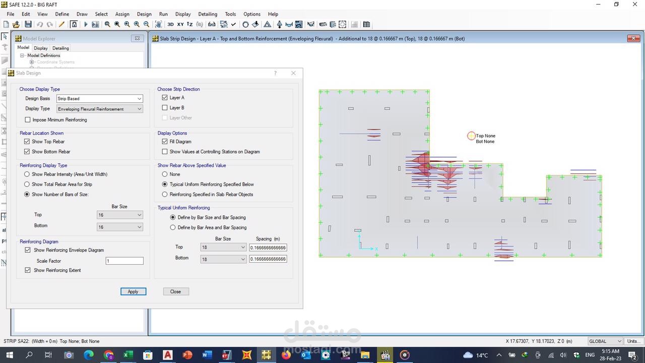This screenshot has width=645, height=363.
Task: Open the File menu
Action: pos(10,14)
